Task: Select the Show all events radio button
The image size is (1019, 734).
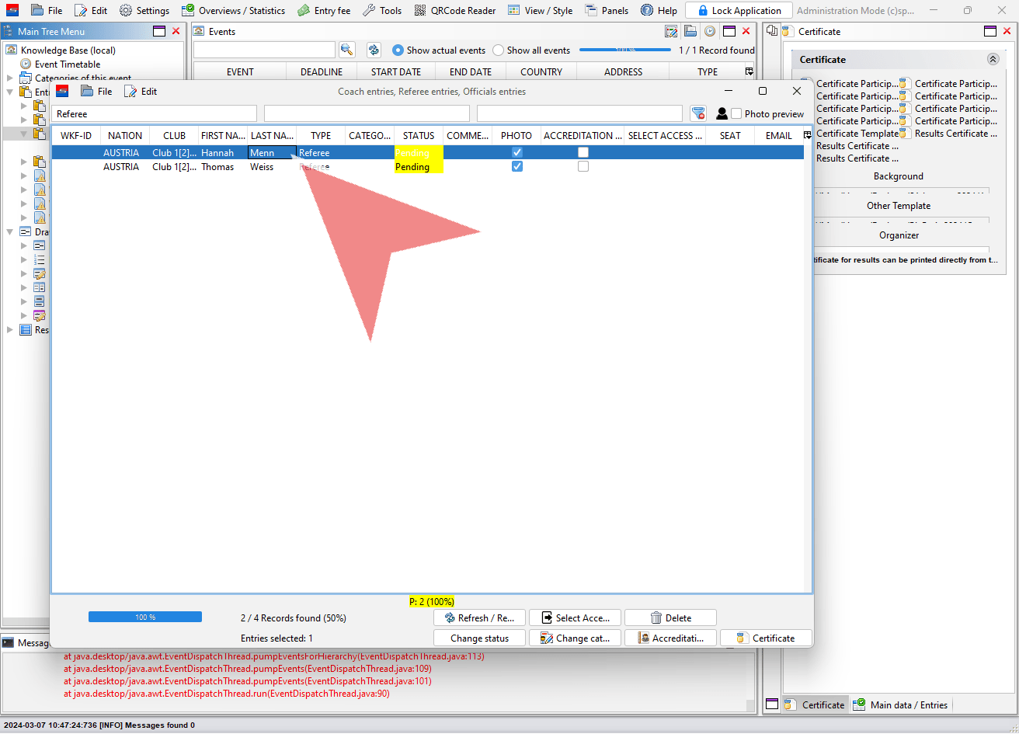Action: (499, 50)
